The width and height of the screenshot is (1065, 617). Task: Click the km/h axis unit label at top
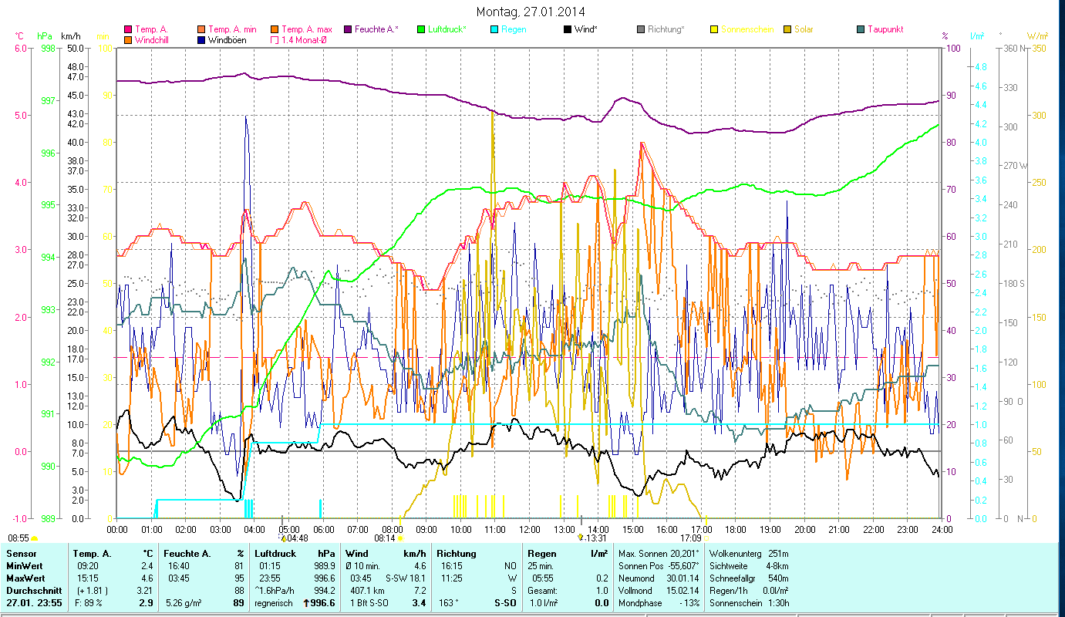tap(70, 36)
